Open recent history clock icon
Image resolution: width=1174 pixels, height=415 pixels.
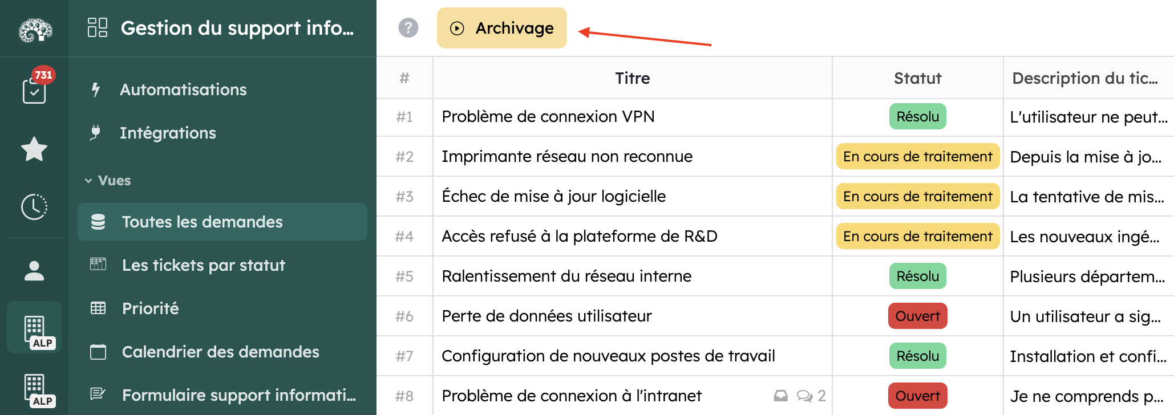(x=34, y=206)
